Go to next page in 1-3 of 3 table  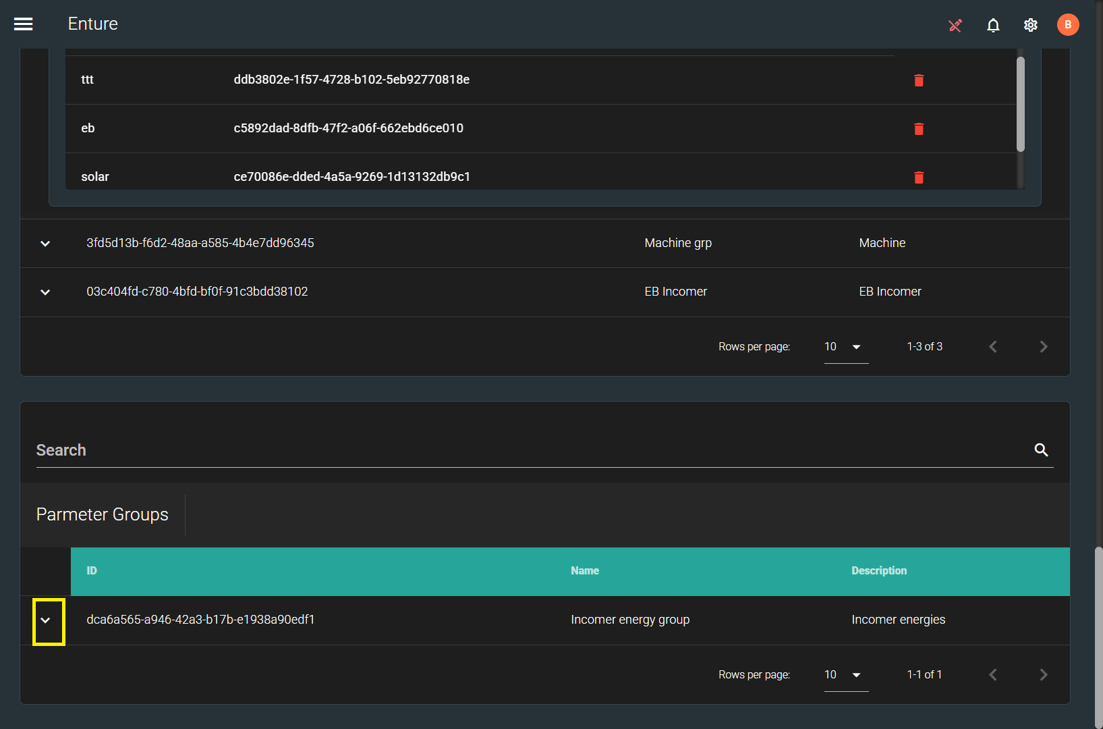[x=1044, y=347]
